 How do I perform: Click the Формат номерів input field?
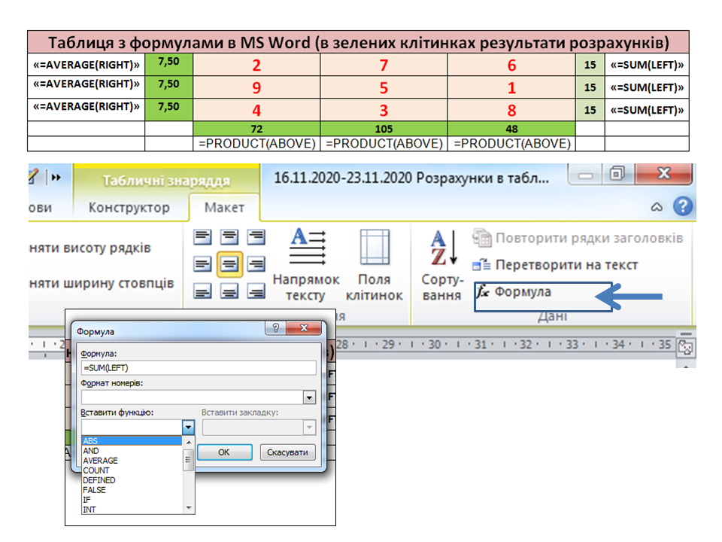[x=193, y=397]
